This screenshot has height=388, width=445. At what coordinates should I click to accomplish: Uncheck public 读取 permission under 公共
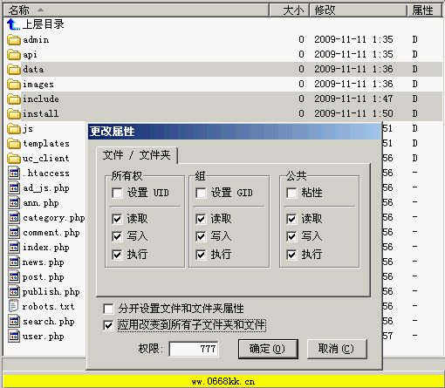pyautogui.click(x=291, y=219)
